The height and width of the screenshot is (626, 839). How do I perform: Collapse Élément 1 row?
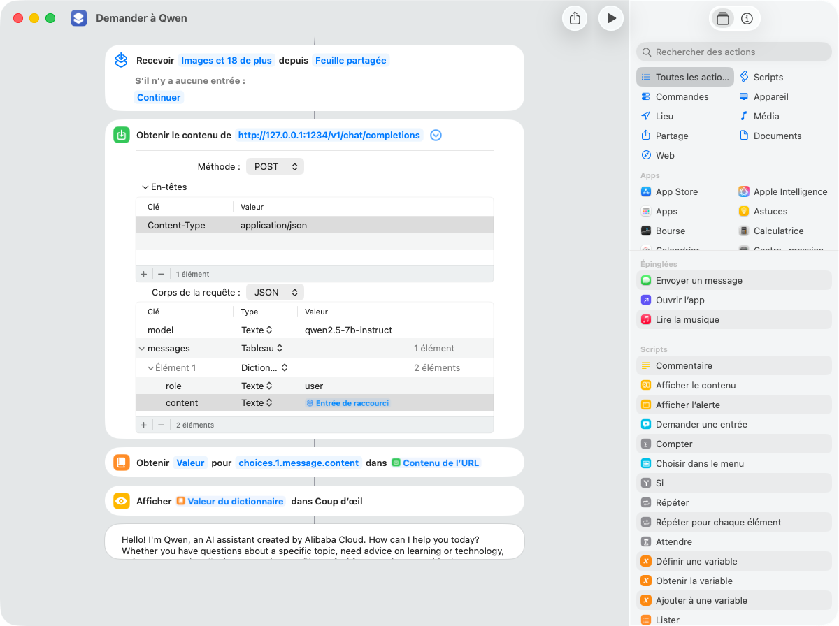pos(150,367)
